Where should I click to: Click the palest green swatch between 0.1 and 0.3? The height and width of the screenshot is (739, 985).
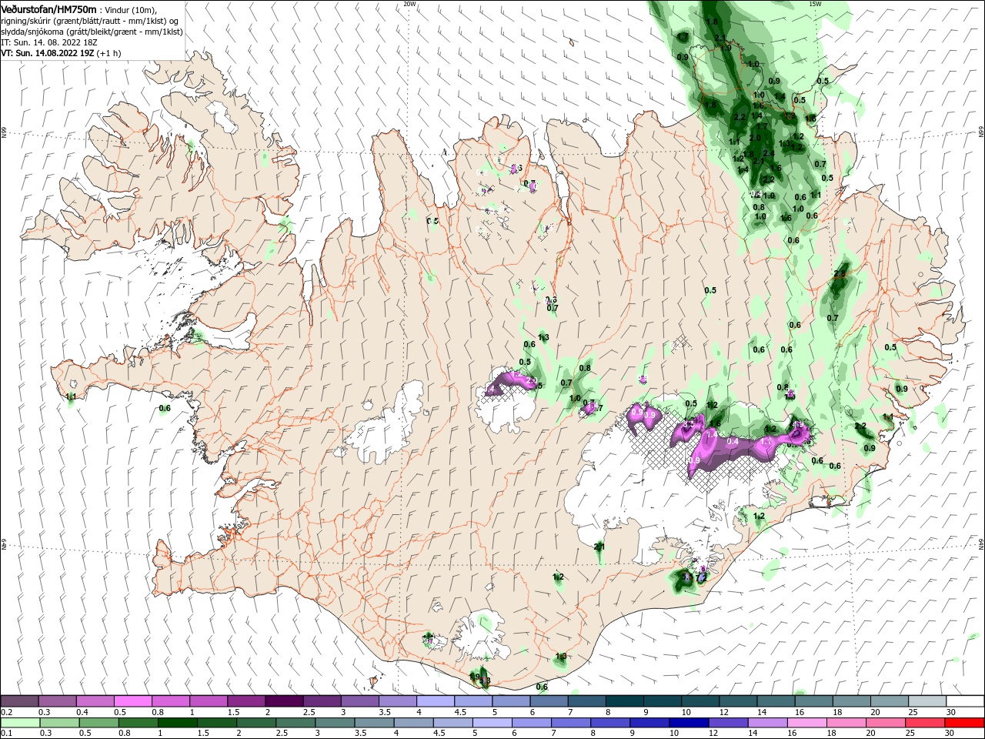[19, 723]
